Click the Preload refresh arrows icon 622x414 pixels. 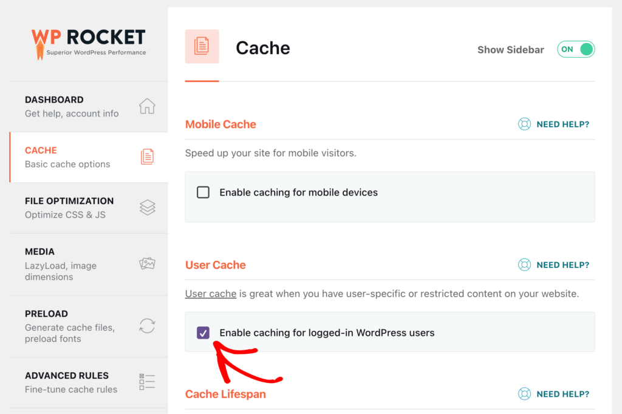click(x=147, y=326)
